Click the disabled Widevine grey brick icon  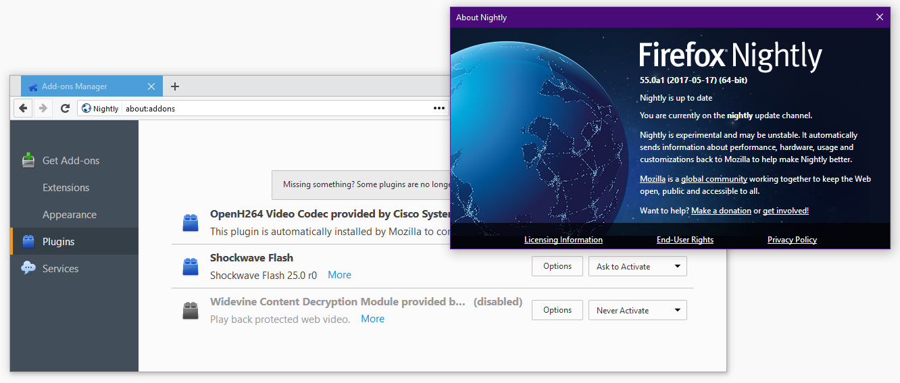(190, 310)
